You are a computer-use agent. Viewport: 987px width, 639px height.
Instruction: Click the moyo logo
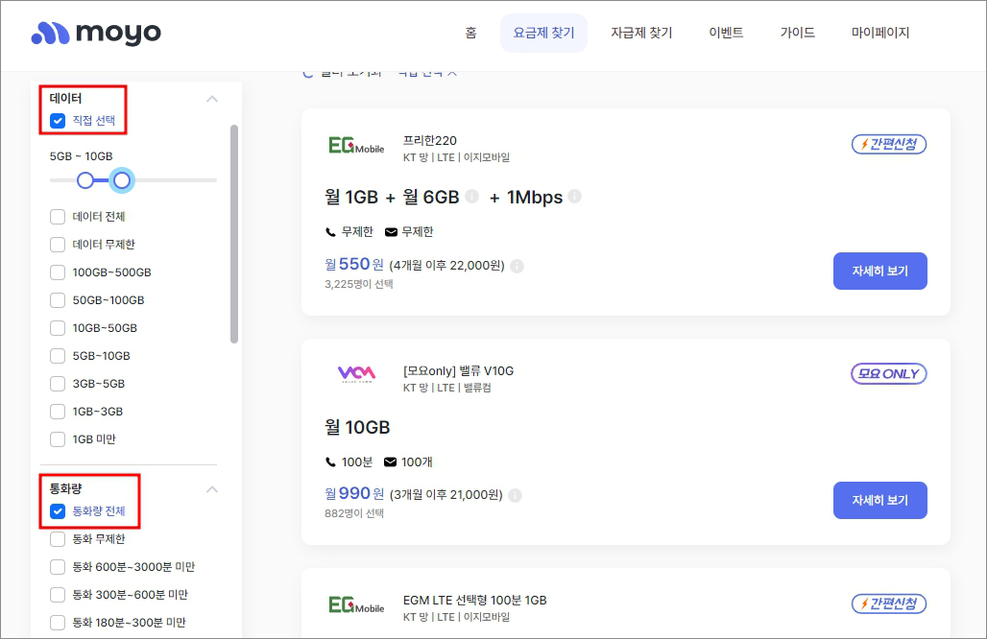(96, 33)
